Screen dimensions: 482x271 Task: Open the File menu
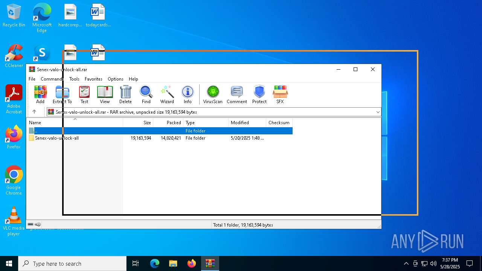pos(32,79)
